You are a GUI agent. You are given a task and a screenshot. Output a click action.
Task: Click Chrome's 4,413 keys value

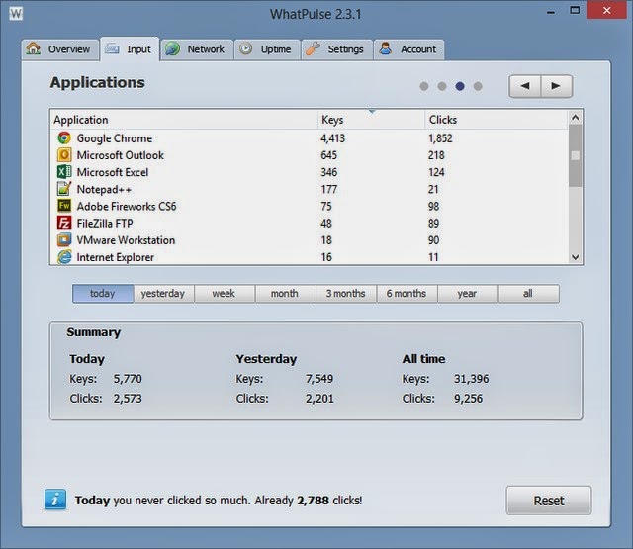333,138
